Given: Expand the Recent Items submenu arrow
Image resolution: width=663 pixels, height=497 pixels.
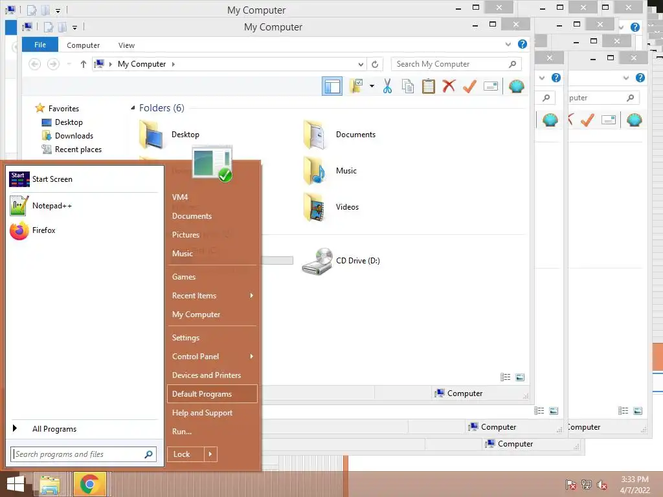Looking at the screenshot, I should coord(252,296).
